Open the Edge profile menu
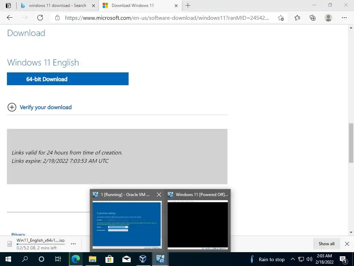This screenshot has height=266, width=354. click(x=328, y=18)
